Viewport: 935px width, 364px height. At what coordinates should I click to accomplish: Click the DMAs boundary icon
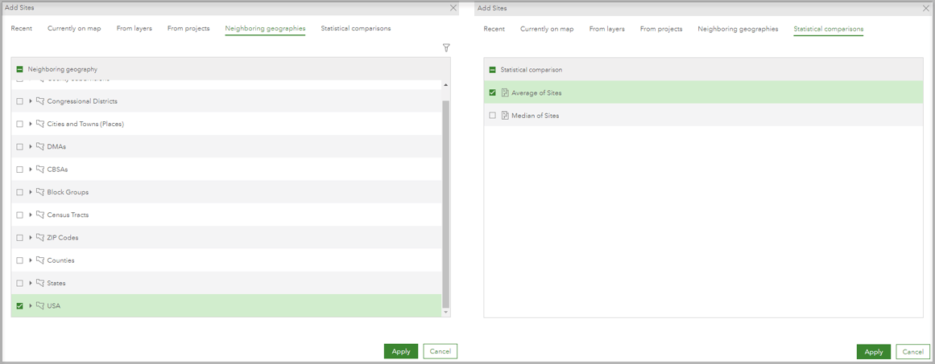tap(40, 146)
